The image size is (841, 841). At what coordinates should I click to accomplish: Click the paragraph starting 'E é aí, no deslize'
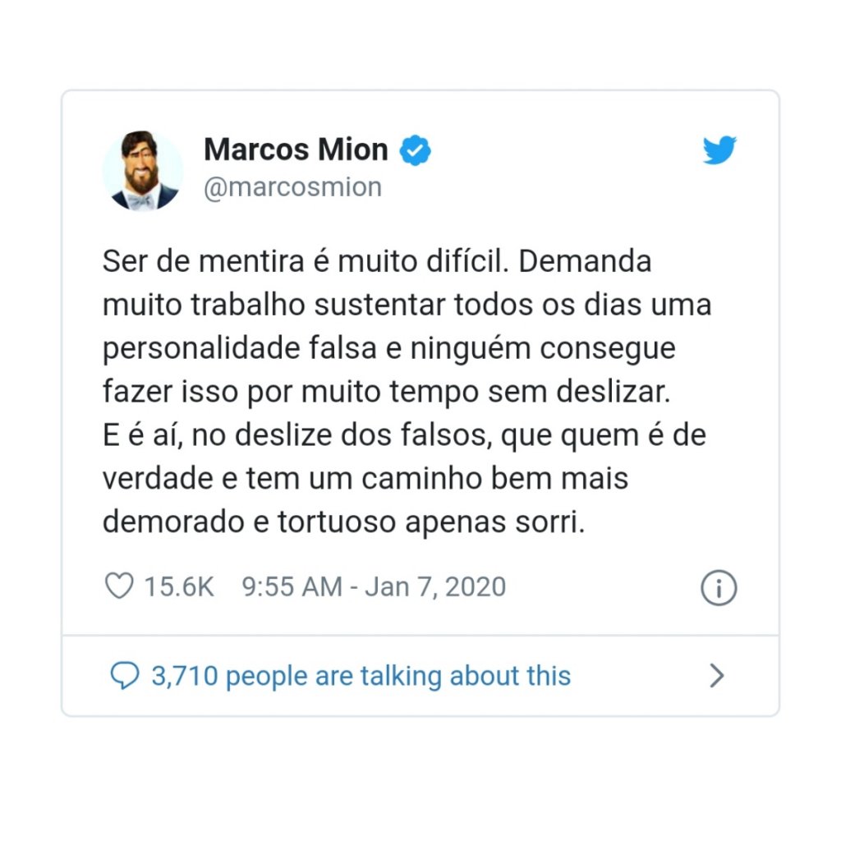point(404,478)
